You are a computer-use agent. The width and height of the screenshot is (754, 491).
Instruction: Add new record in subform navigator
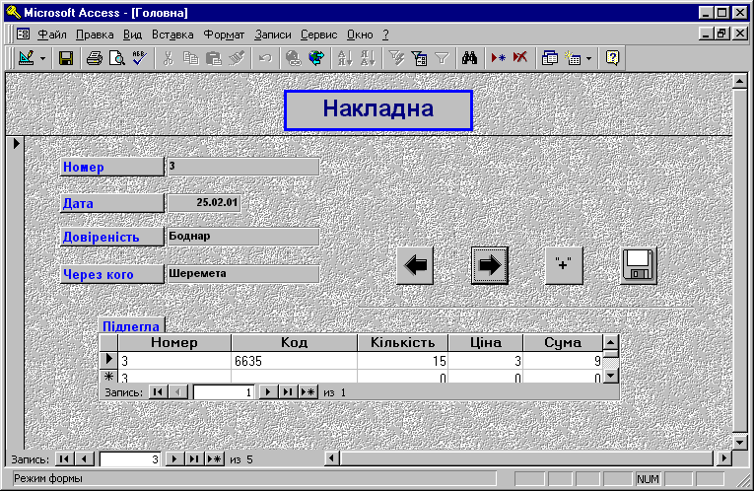point(308,392)
